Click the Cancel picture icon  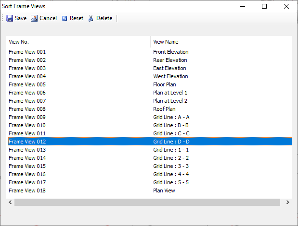(34, 18)
